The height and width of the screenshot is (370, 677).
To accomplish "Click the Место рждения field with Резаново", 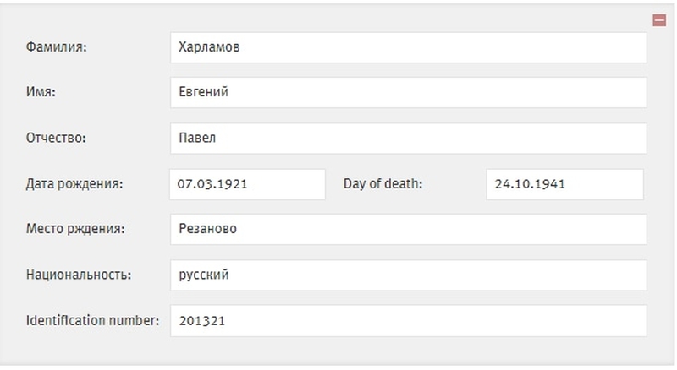I will [x=408, y=229].
